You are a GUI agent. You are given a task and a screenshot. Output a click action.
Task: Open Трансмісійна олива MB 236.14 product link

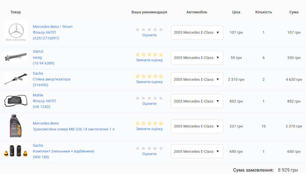pyautogui.click(x=74, y=129)
